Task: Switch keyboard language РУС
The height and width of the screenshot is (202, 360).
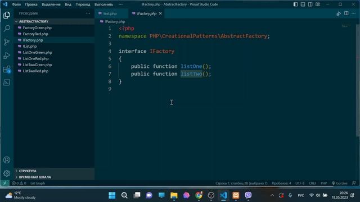Action: 301,195
